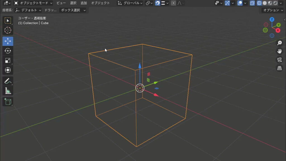The height and width of the screenshot is (161, 286).
Task: Open the 選択 menu
Action: tap(73, 3)
